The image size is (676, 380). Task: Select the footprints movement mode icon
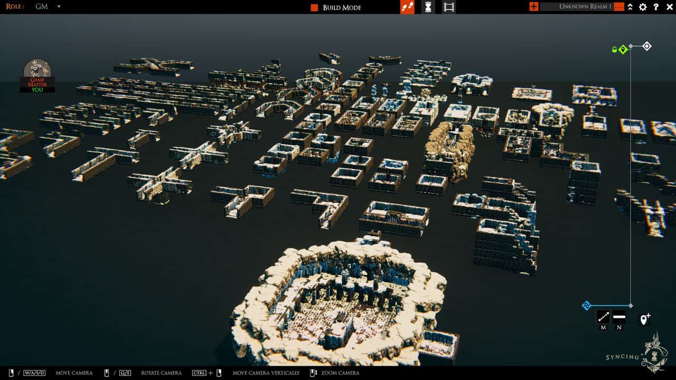(x=407, y=7)
